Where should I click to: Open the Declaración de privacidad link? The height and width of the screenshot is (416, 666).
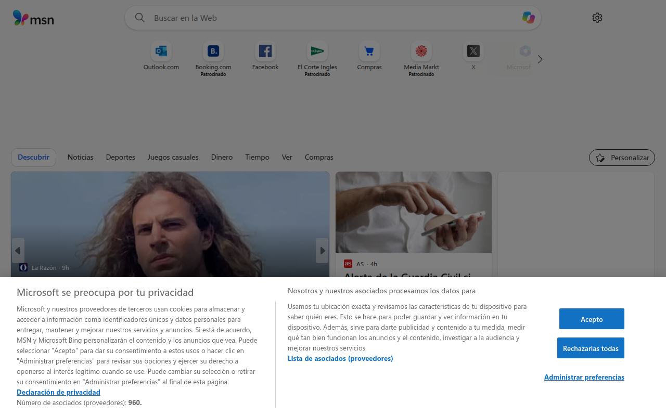pyautogui.click(x=58, y=392)
